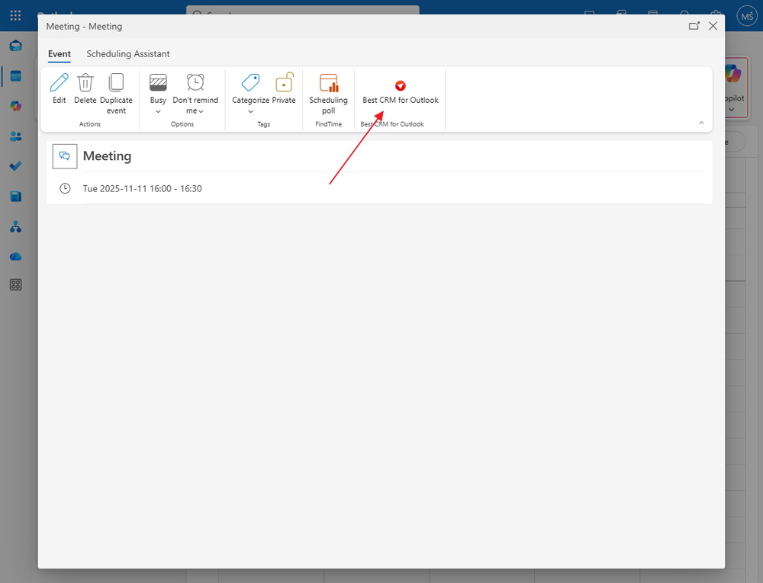Open the app launcher grid icon
This screenshot has height=583, width=763.
tap(15, 15)
